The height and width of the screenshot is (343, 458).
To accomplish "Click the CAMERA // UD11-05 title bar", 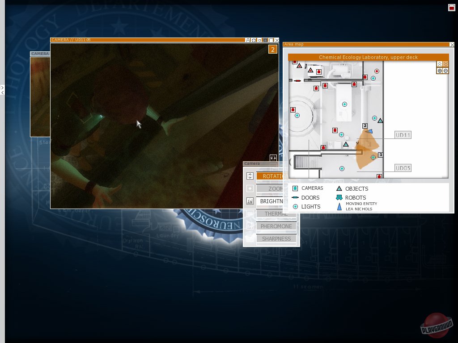I will tap(148, 40).
